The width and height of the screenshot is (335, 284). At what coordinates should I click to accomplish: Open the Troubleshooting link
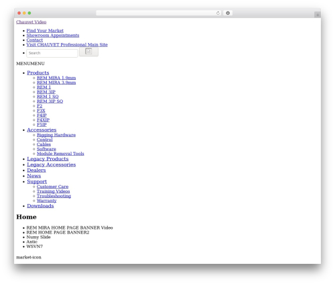(x=54, y=196)
